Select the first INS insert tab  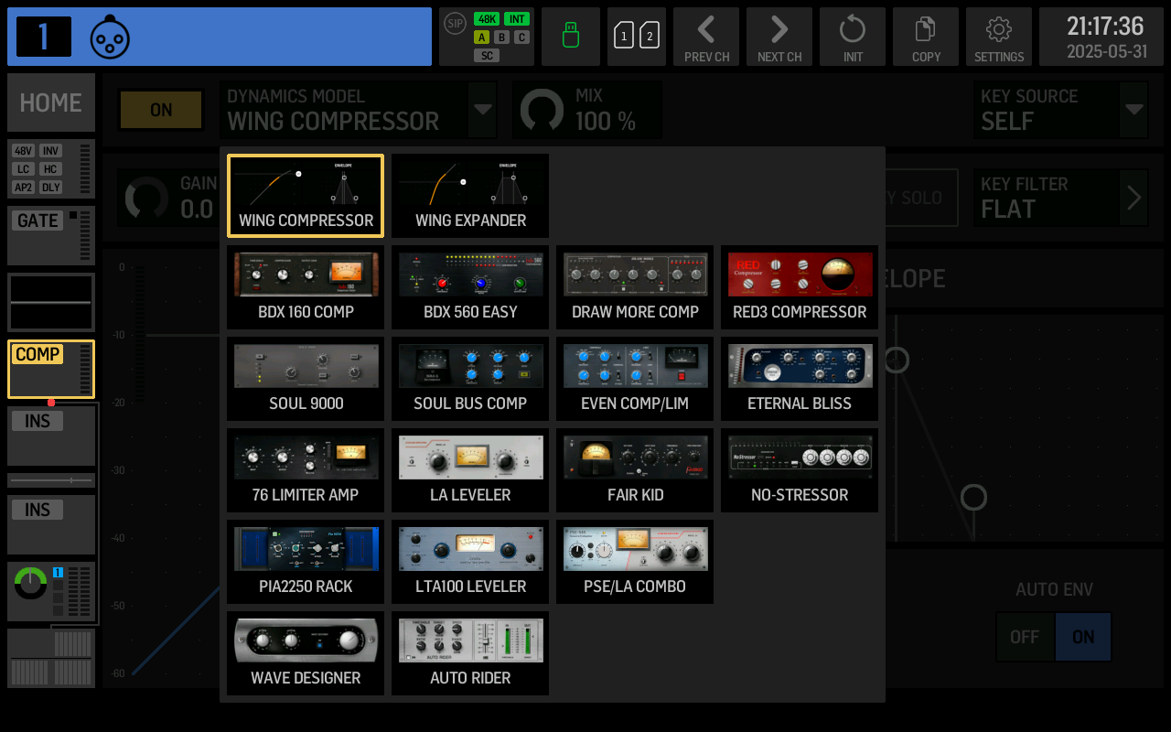click(51, 435)
